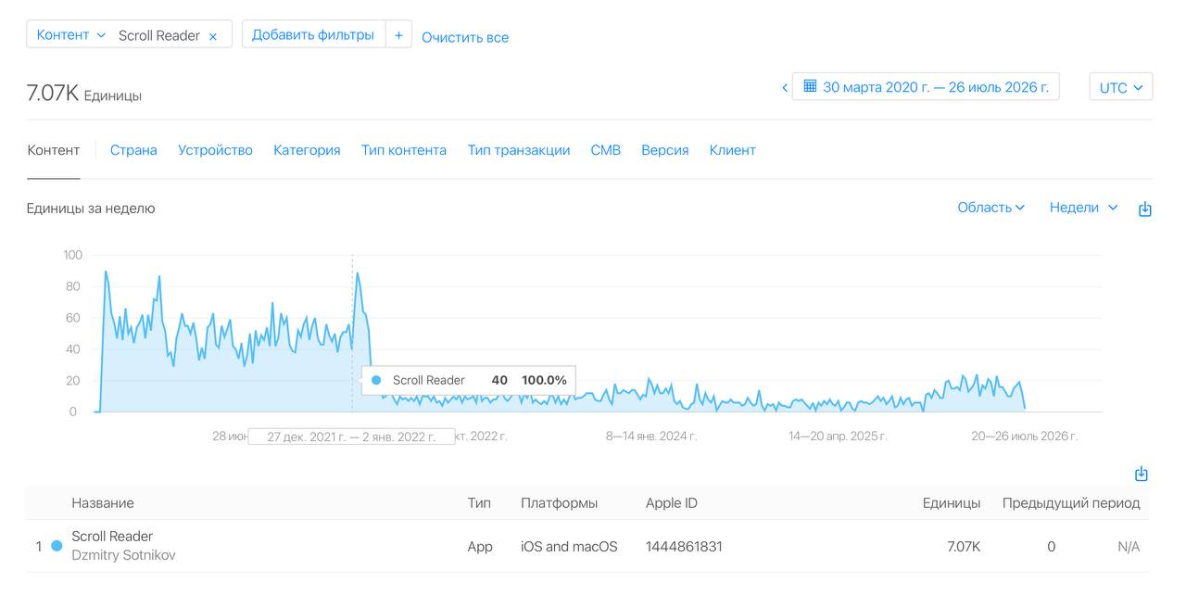Sort table by Apple ID column header
Screen dimensions: 1186x595
tap(672, 502)
